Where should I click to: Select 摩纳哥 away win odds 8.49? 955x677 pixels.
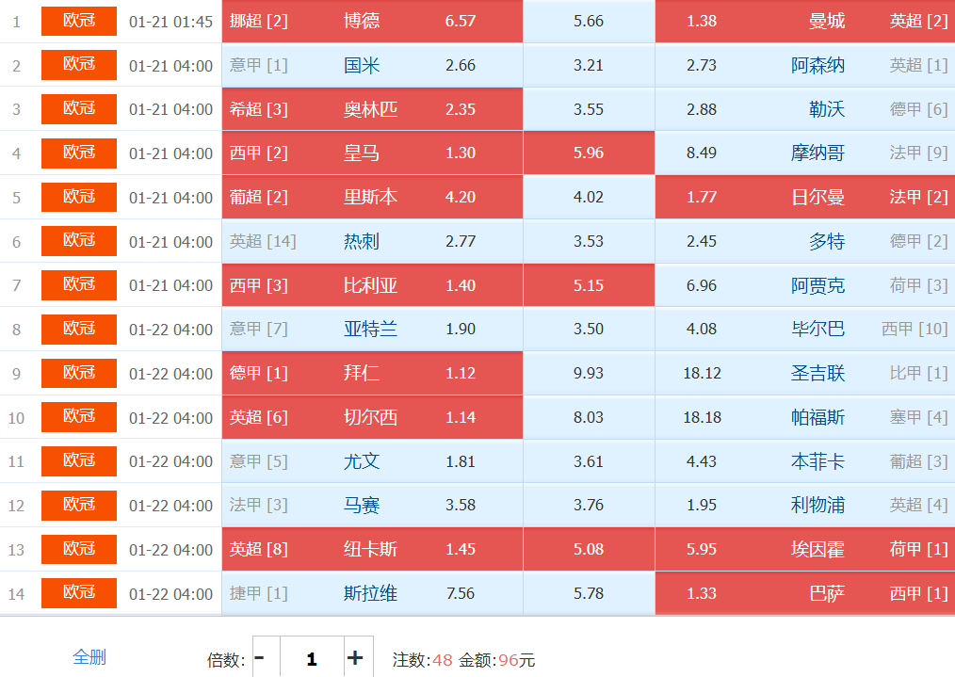click(805, 153)
